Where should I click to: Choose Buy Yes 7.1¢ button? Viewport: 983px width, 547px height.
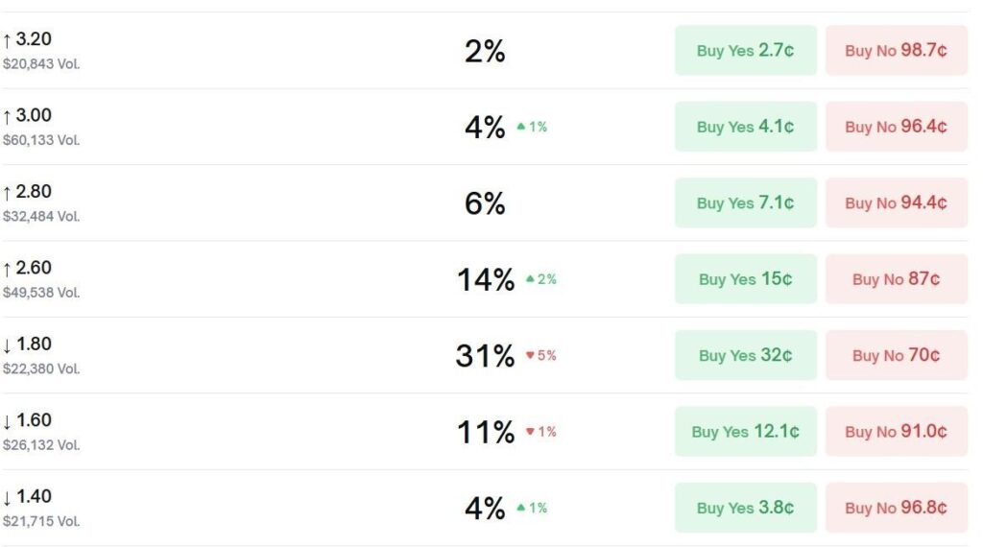[x=745, y=203]
